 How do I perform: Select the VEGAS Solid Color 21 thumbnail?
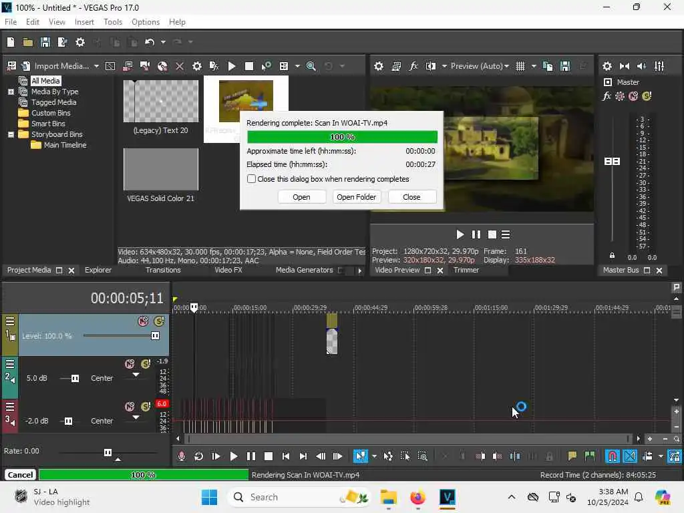[160, 169]
